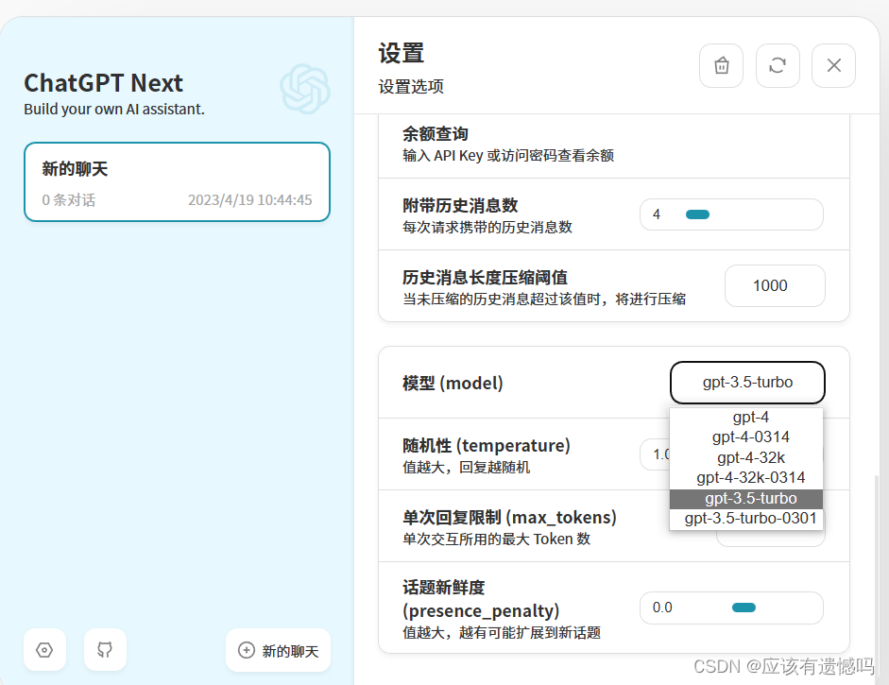The height and width of the screenshot is (685, 889).
Task: Open the 模型 (model) dropdown showing gpt-3.5-turbo
Action: click(x=747, y=383)
